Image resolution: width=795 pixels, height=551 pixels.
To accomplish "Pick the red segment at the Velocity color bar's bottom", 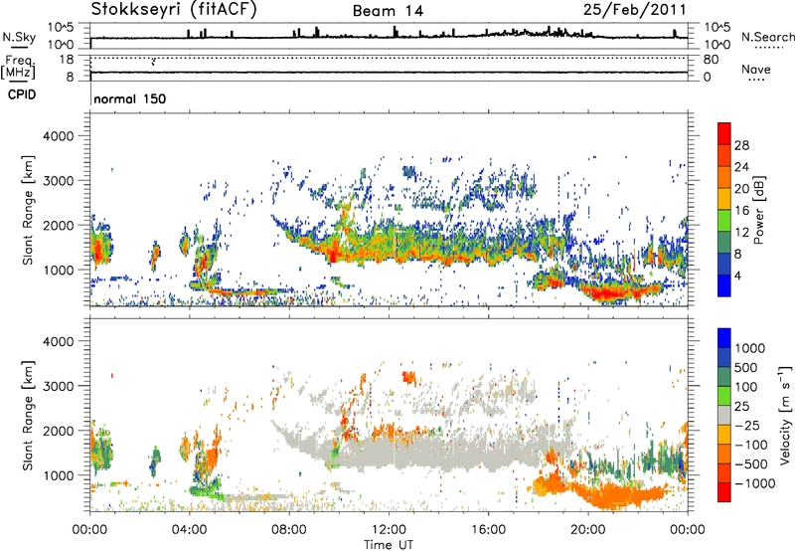I will pyautogui.click(x=724, y=492).
